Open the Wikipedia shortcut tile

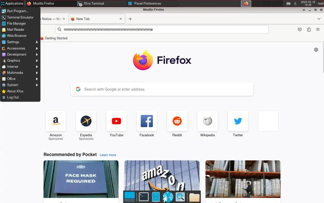(x=208, y=121)
